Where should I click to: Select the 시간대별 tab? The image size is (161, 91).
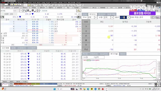(x=5, y=48)
